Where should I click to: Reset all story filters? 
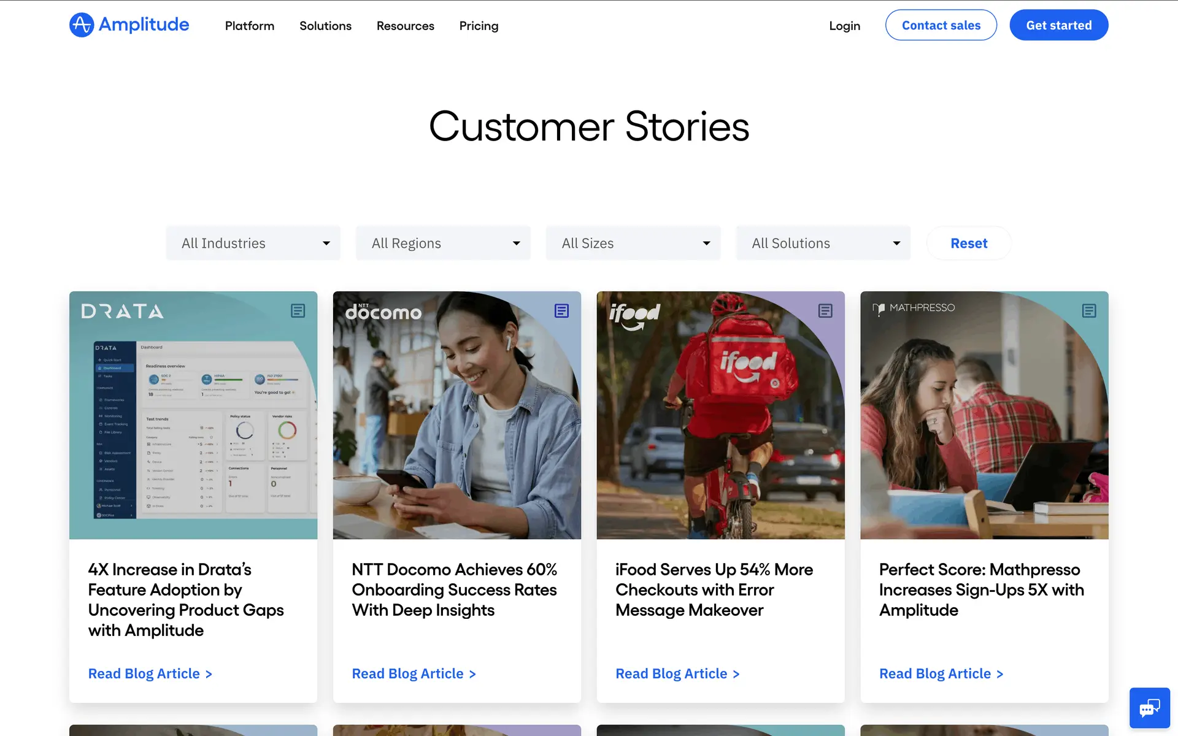click(969, 243)
